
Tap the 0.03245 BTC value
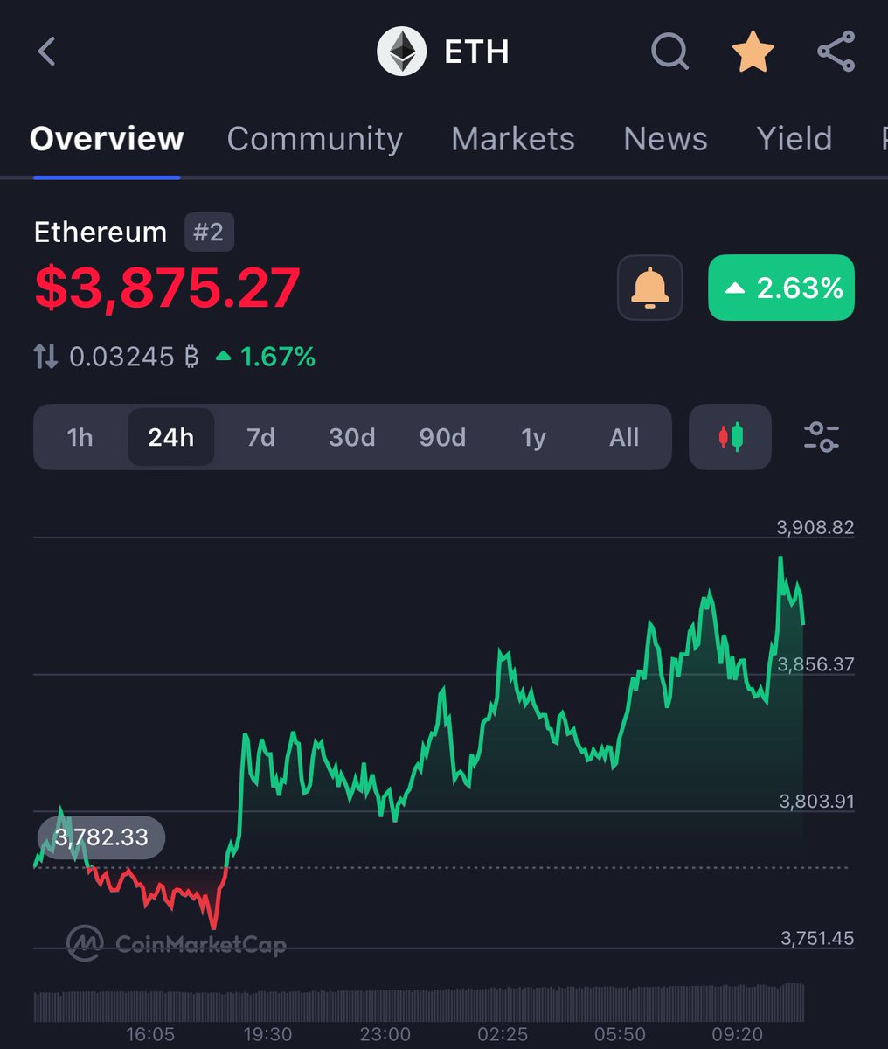134,357
